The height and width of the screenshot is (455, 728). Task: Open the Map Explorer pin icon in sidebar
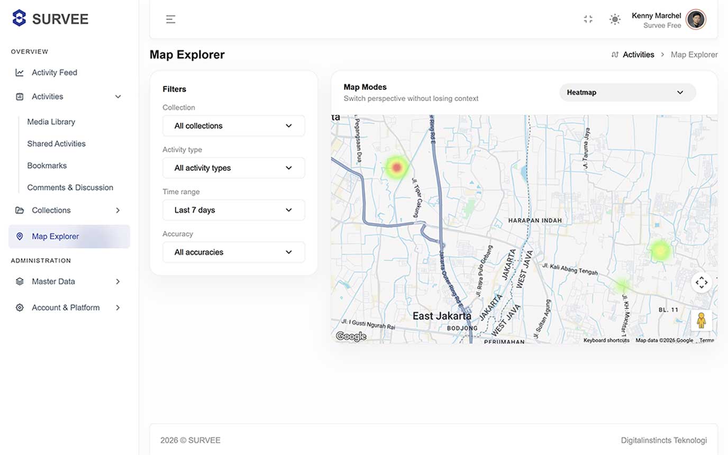[x=20, y=236]
